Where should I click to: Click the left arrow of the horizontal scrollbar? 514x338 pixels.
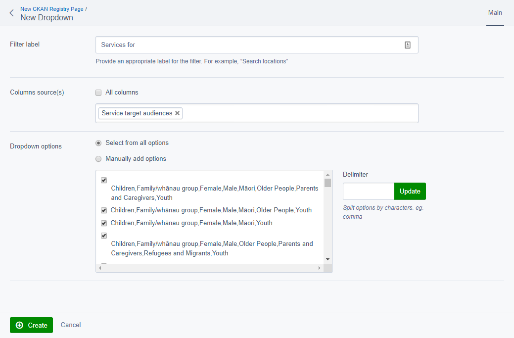(x=100, y=267)
